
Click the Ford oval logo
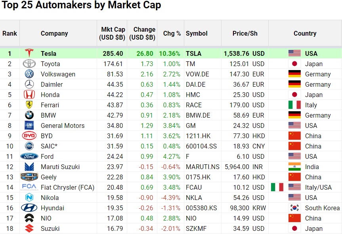click(x=29, y=156)
